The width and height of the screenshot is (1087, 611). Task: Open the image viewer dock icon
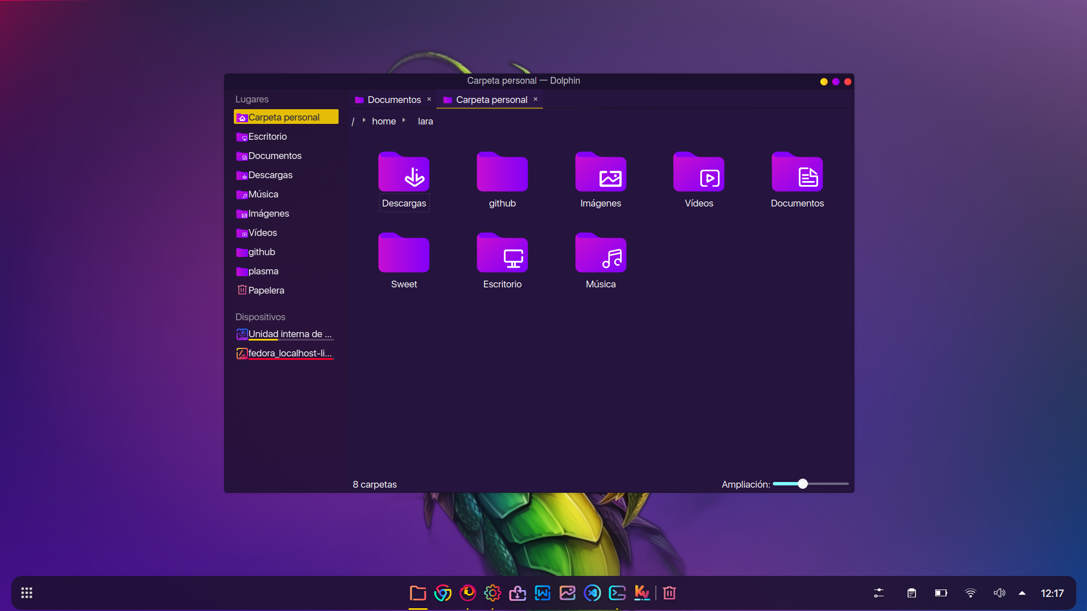[x=567, y=593]
